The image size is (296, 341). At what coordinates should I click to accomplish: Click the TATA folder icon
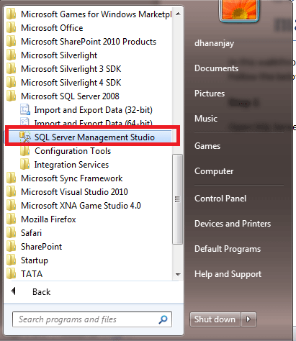click(11, 273)
